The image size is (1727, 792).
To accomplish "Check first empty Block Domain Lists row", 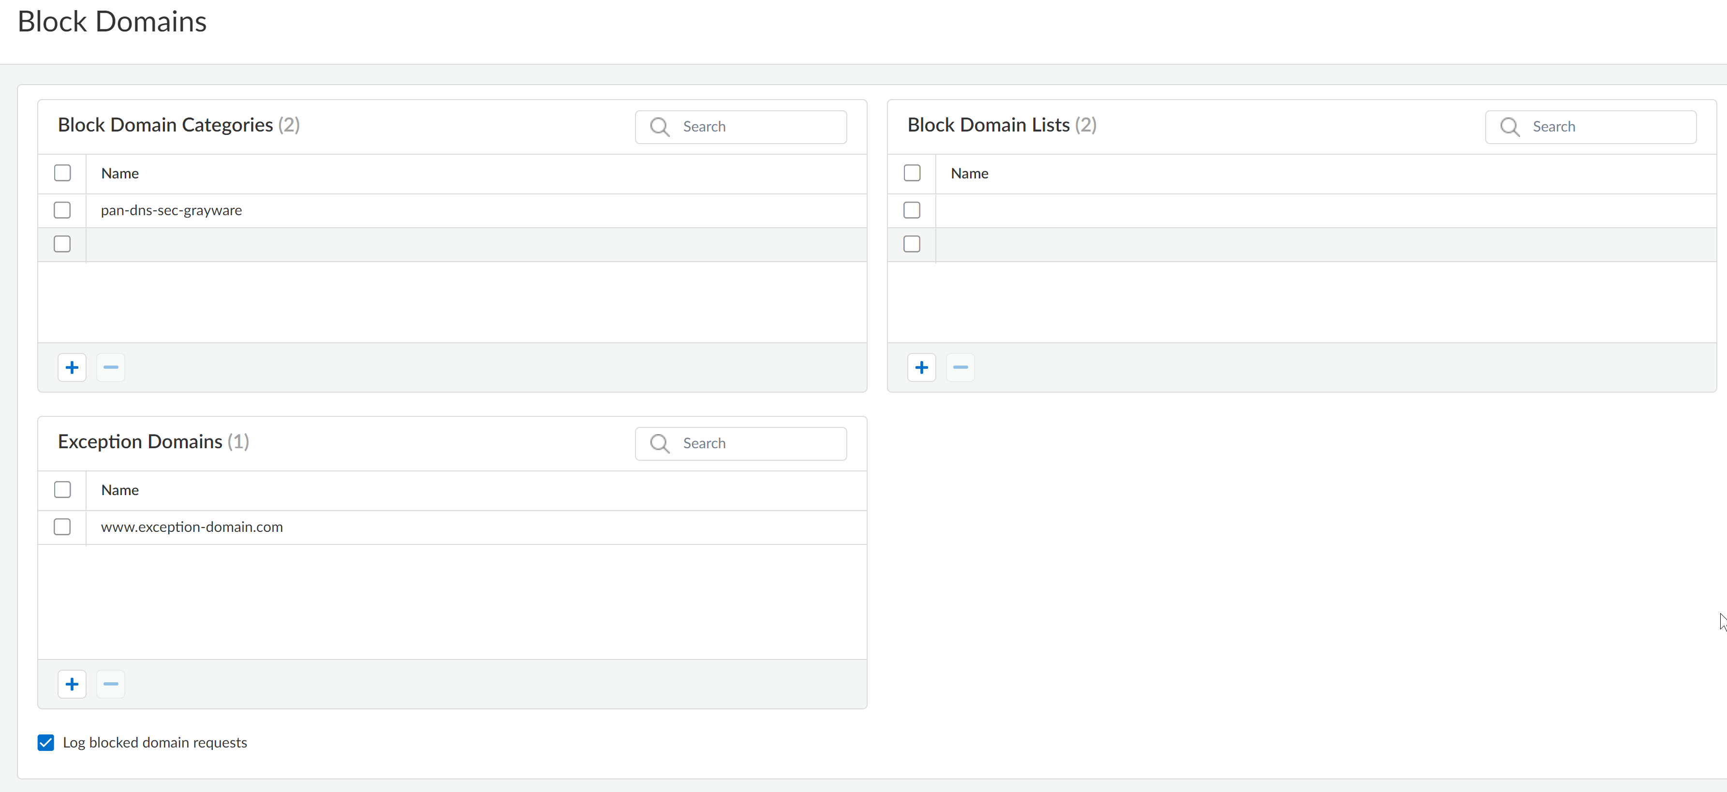I will (912, 210).
